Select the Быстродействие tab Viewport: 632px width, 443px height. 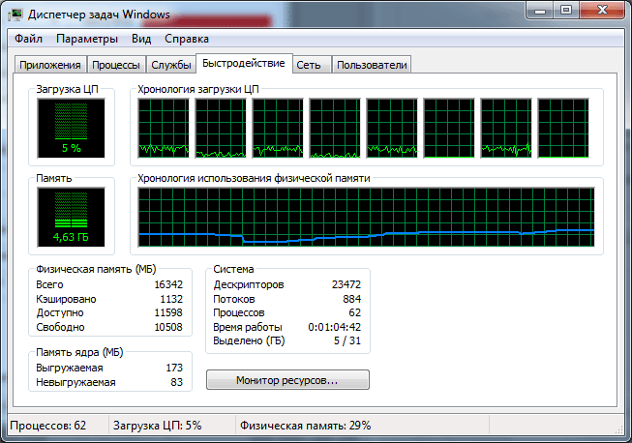244,63
